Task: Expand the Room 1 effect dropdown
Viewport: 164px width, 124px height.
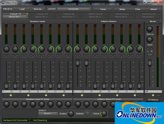Action: (x=48, y=113)
